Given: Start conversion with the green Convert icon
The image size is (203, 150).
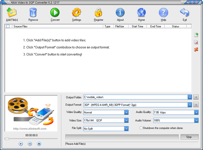Looking at the screenshot, I should pyautogui.click(x=55, y=12).
